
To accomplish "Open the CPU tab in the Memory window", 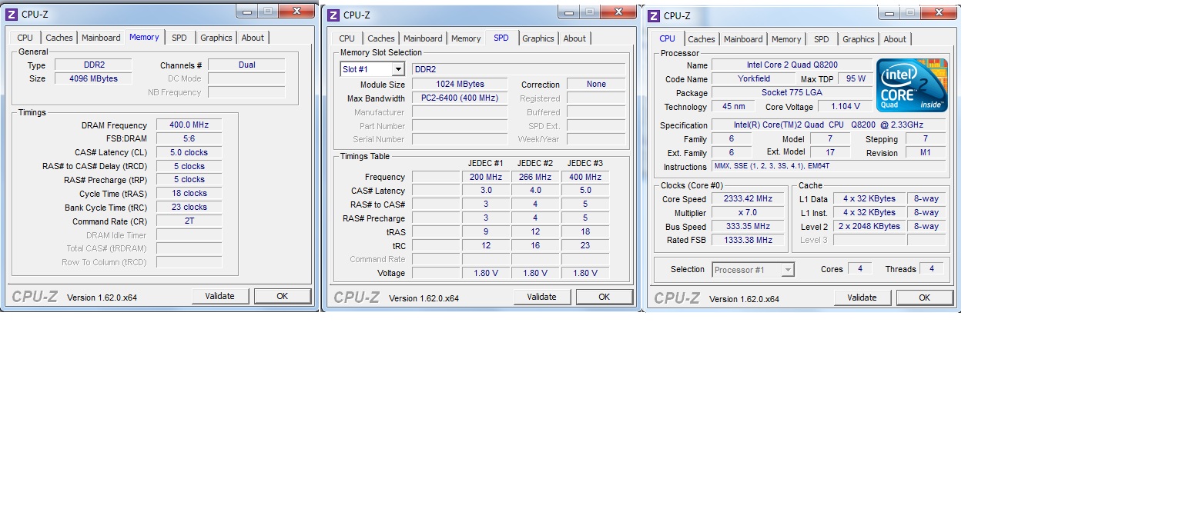I will click(x=25, y=38).
